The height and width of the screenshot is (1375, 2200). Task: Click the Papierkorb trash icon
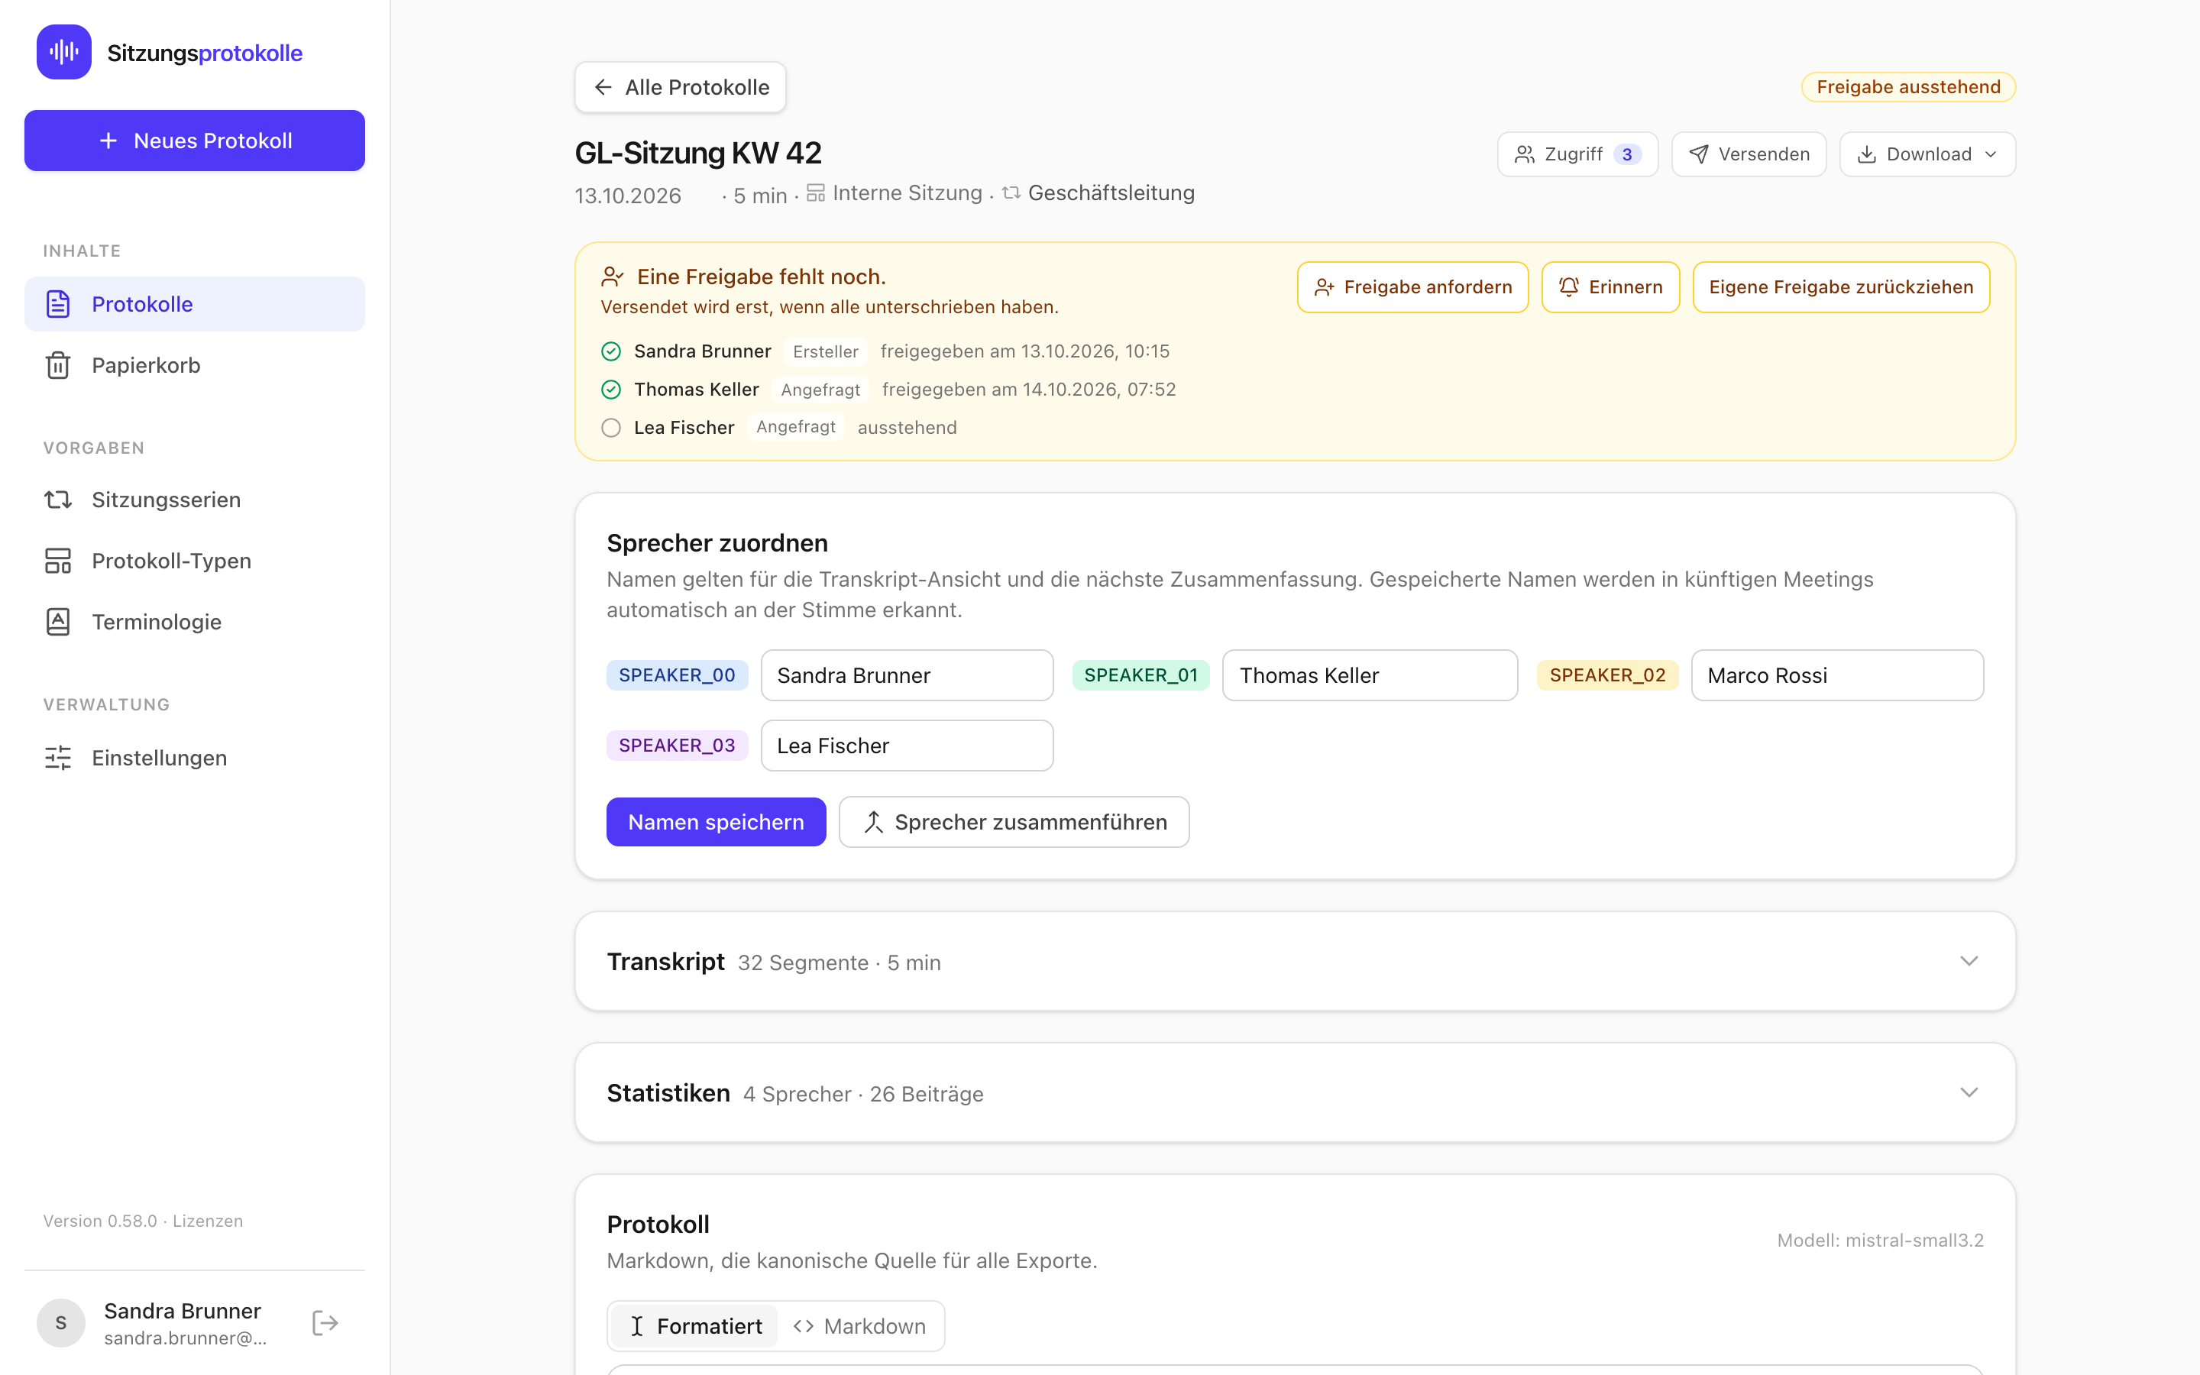click(x=58, y=364)
